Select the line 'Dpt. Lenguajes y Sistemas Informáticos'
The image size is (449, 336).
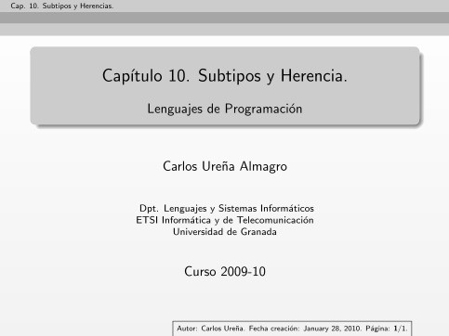coord(227,208)
